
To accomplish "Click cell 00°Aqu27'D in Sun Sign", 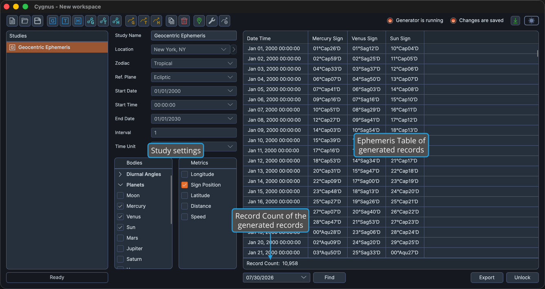I will (405, 253).
